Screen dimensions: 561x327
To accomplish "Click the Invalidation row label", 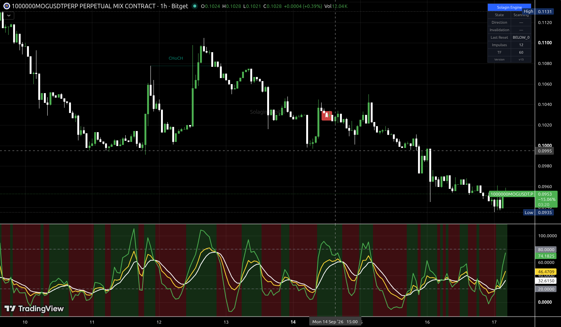I will (x=499, y=30).
